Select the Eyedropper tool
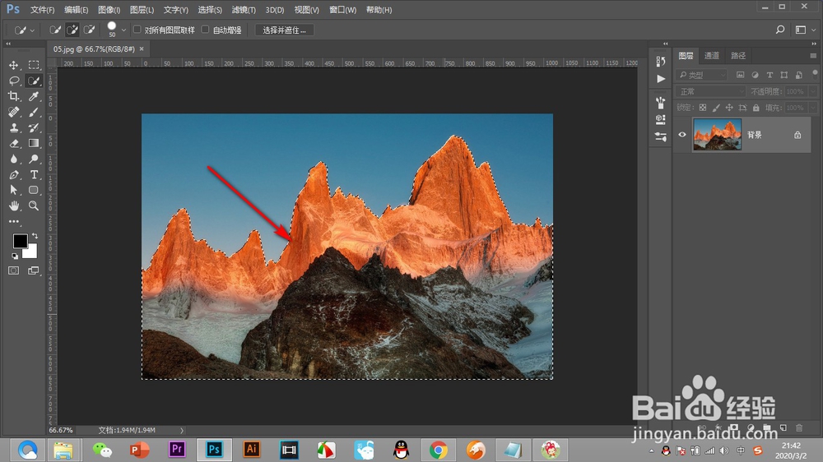The width and height of the screenshot is (823, 462). 34,96
